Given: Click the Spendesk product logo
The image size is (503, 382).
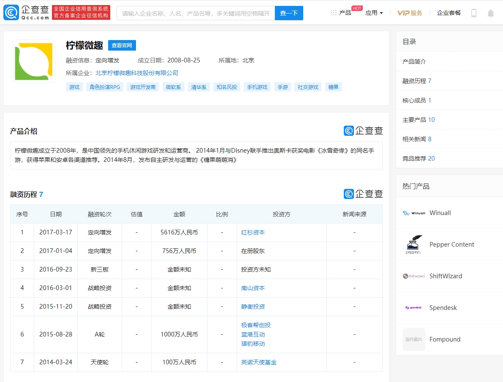Looking at the screenshot, I should (414, 308).
